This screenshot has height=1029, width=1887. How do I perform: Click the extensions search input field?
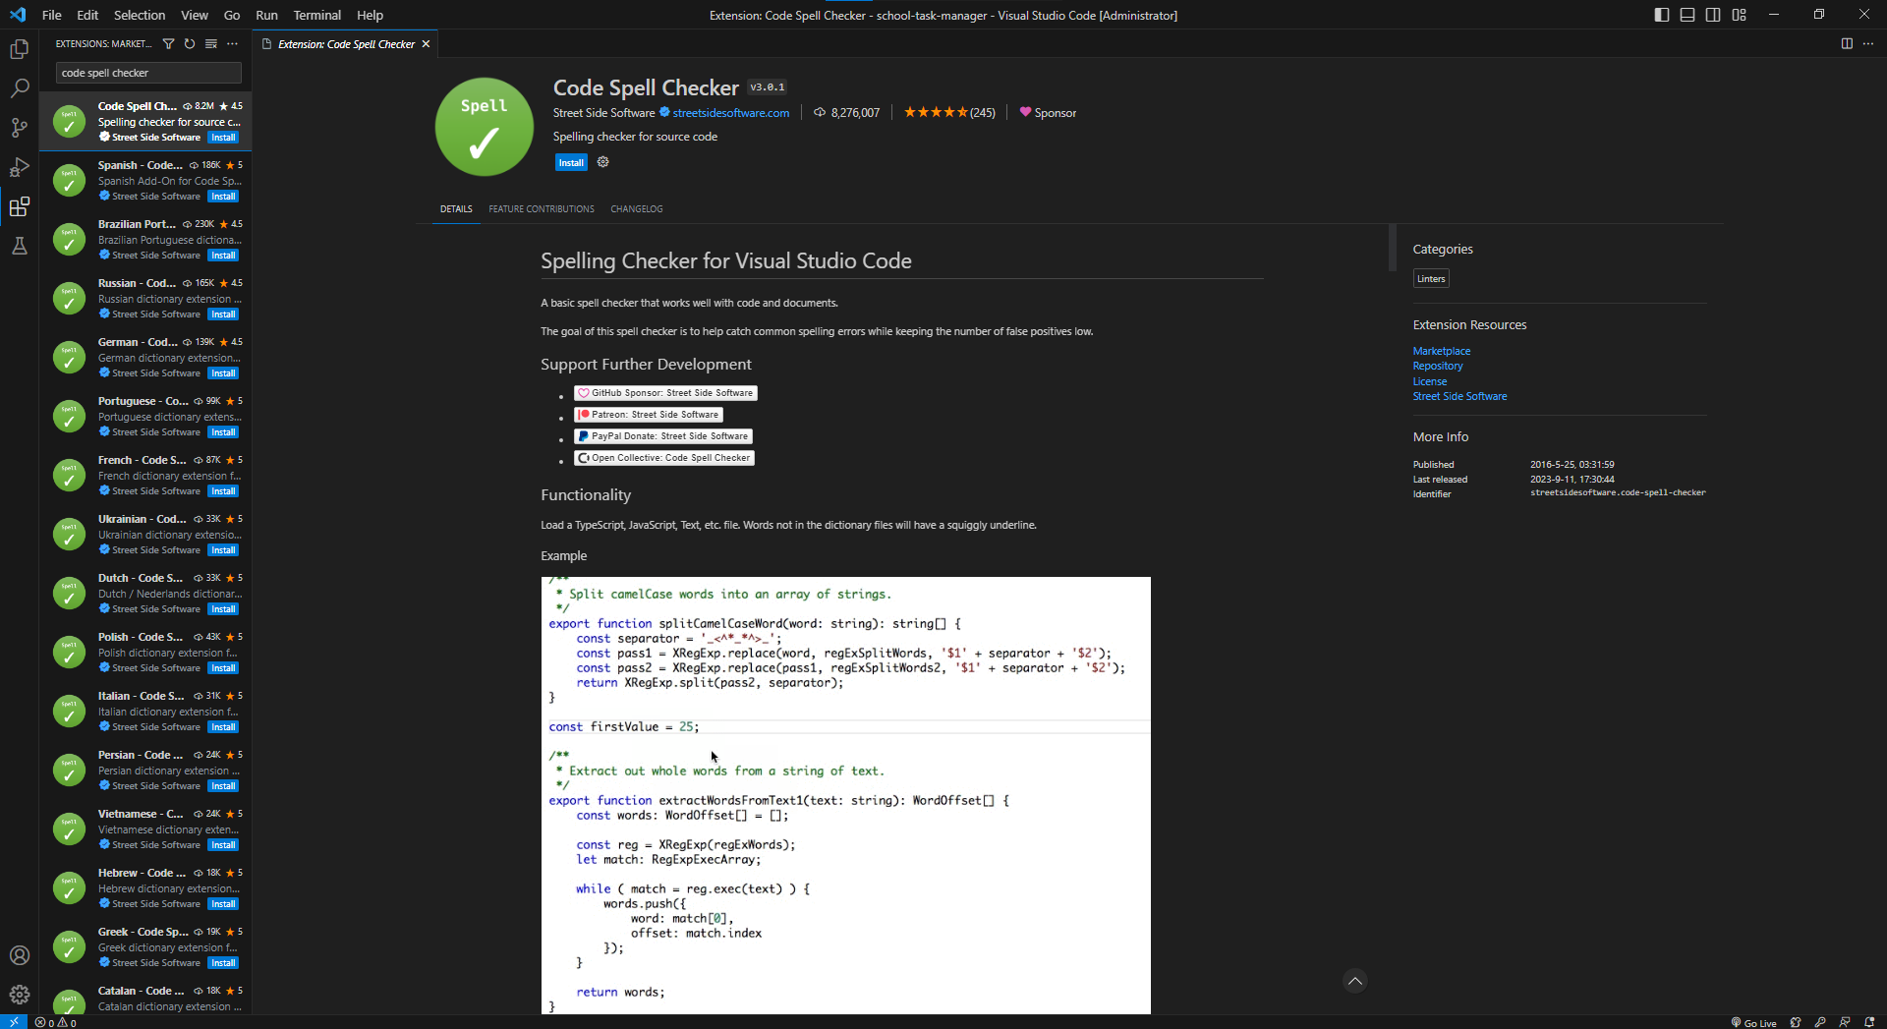point(148,73)
